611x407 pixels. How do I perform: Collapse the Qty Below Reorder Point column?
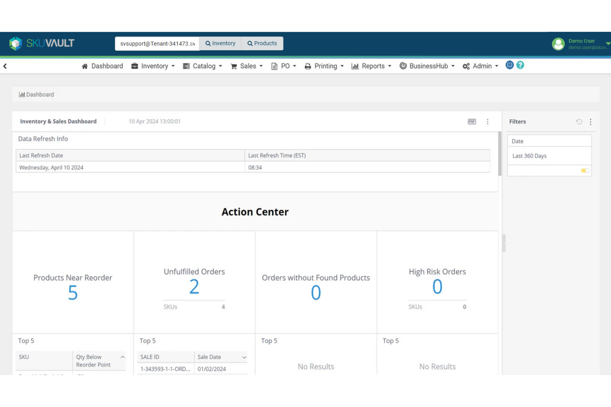pyautogui.click(x=122, y=357)
